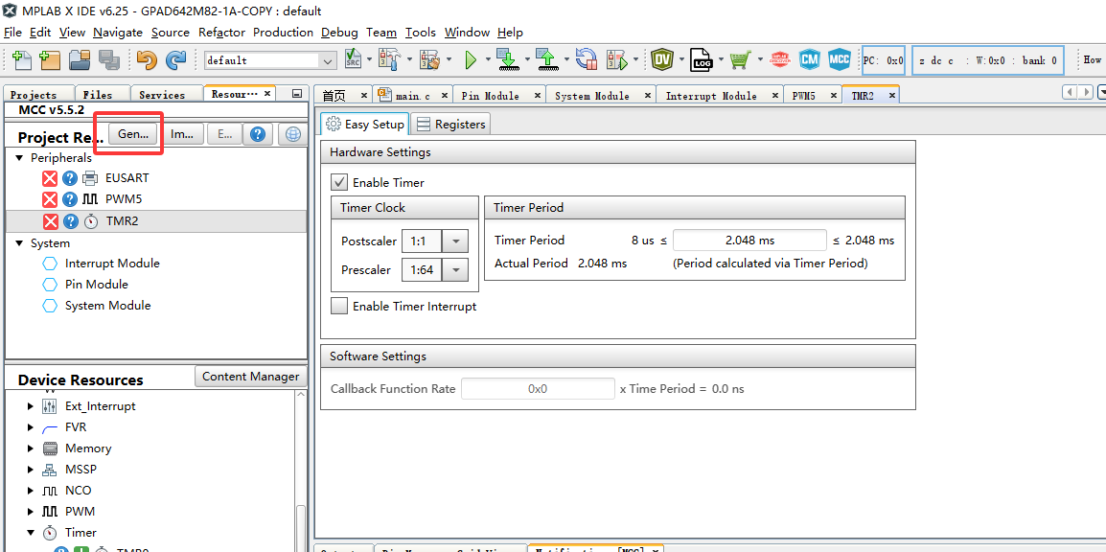Click the E... export button
Image resolution: width=1106 pixels, height=552 pixels.
click(225, 134)
